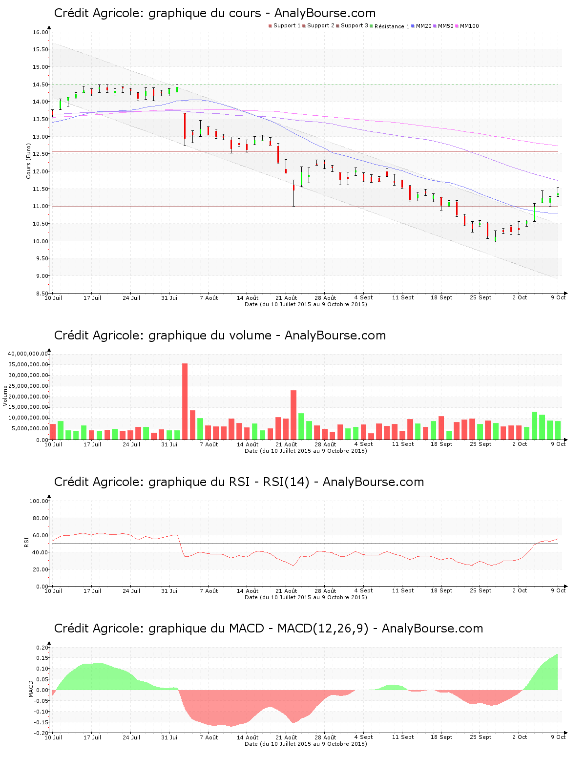Click the date range caption under price chart

pyautogui.click(x=306, y=304)
